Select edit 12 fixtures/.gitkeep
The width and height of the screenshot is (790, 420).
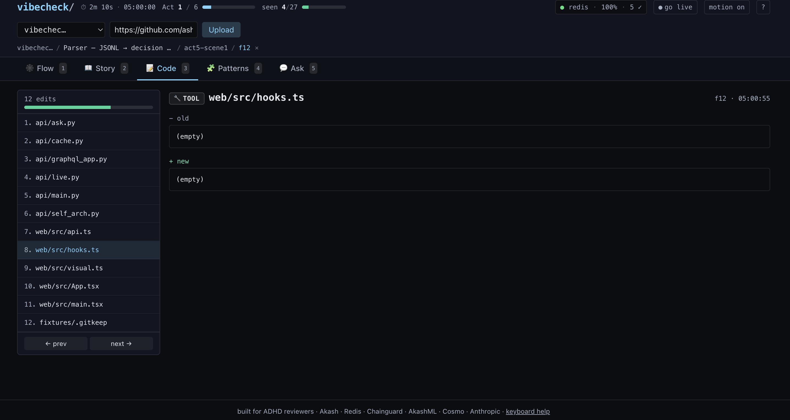click(89, 323)
